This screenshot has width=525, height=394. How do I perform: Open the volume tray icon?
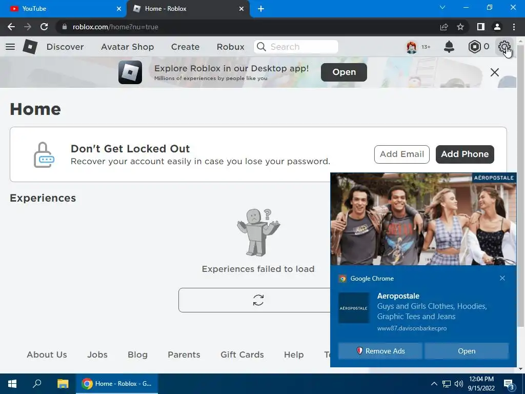coord(458,384)
